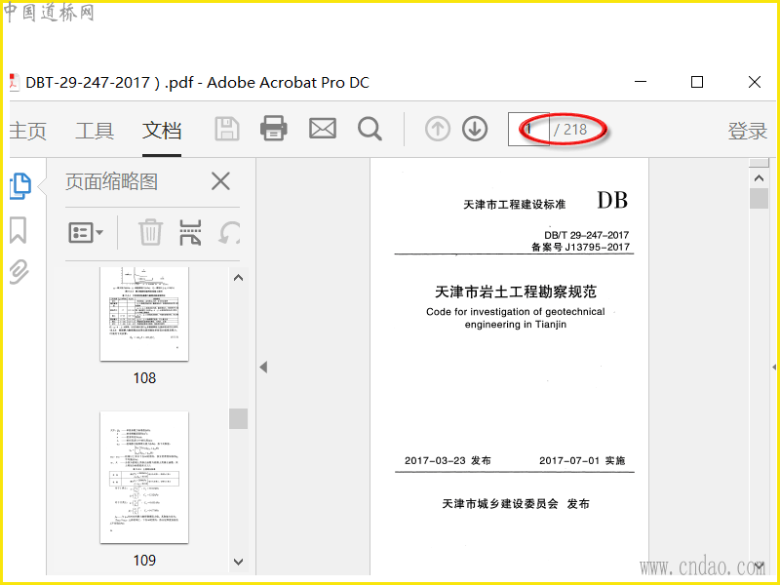Click thumbnail panel scroll down arrow

pos(238,562)
